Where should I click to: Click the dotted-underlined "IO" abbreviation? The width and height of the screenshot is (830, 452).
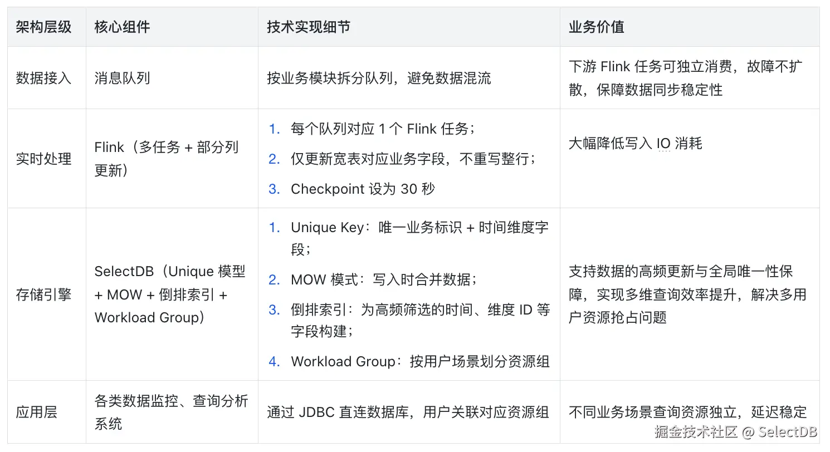click(663, 144)
